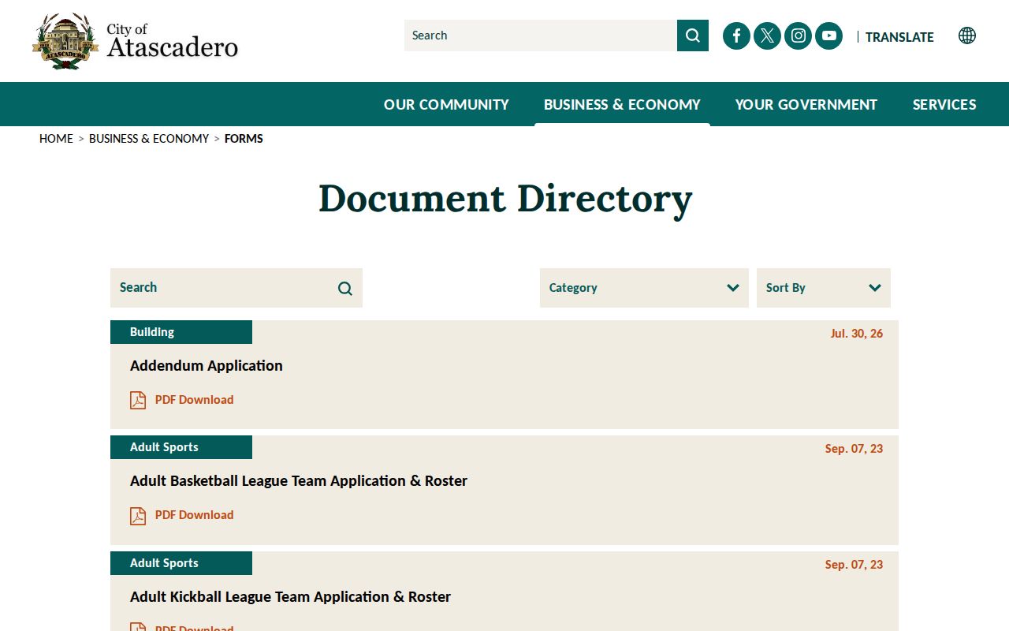Screen dimensions: 1009x631
Task: Click PDF icon for Adult Basketball League
Action: pyautogui.click(x=138, y=515)
